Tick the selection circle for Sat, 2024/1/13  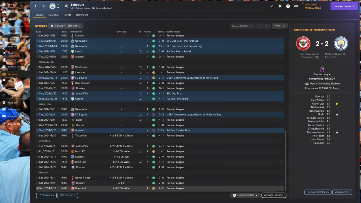pyautogui.click(x=38, y=36)
